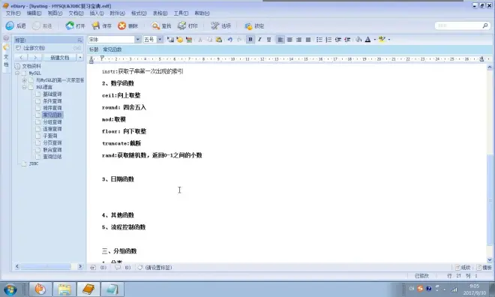
Task: Click the 打印 print icon
Action: pyautogui.click(x=181, y=25)
